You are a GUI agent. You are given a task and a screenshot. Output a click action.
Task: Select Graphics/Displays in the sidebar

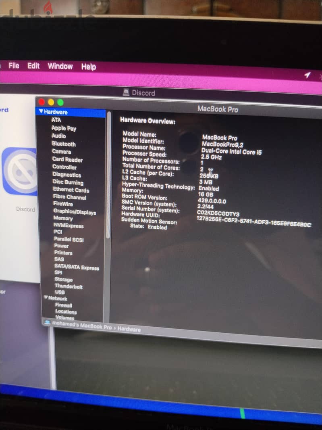pyautogui.click(x=75, y=211)
